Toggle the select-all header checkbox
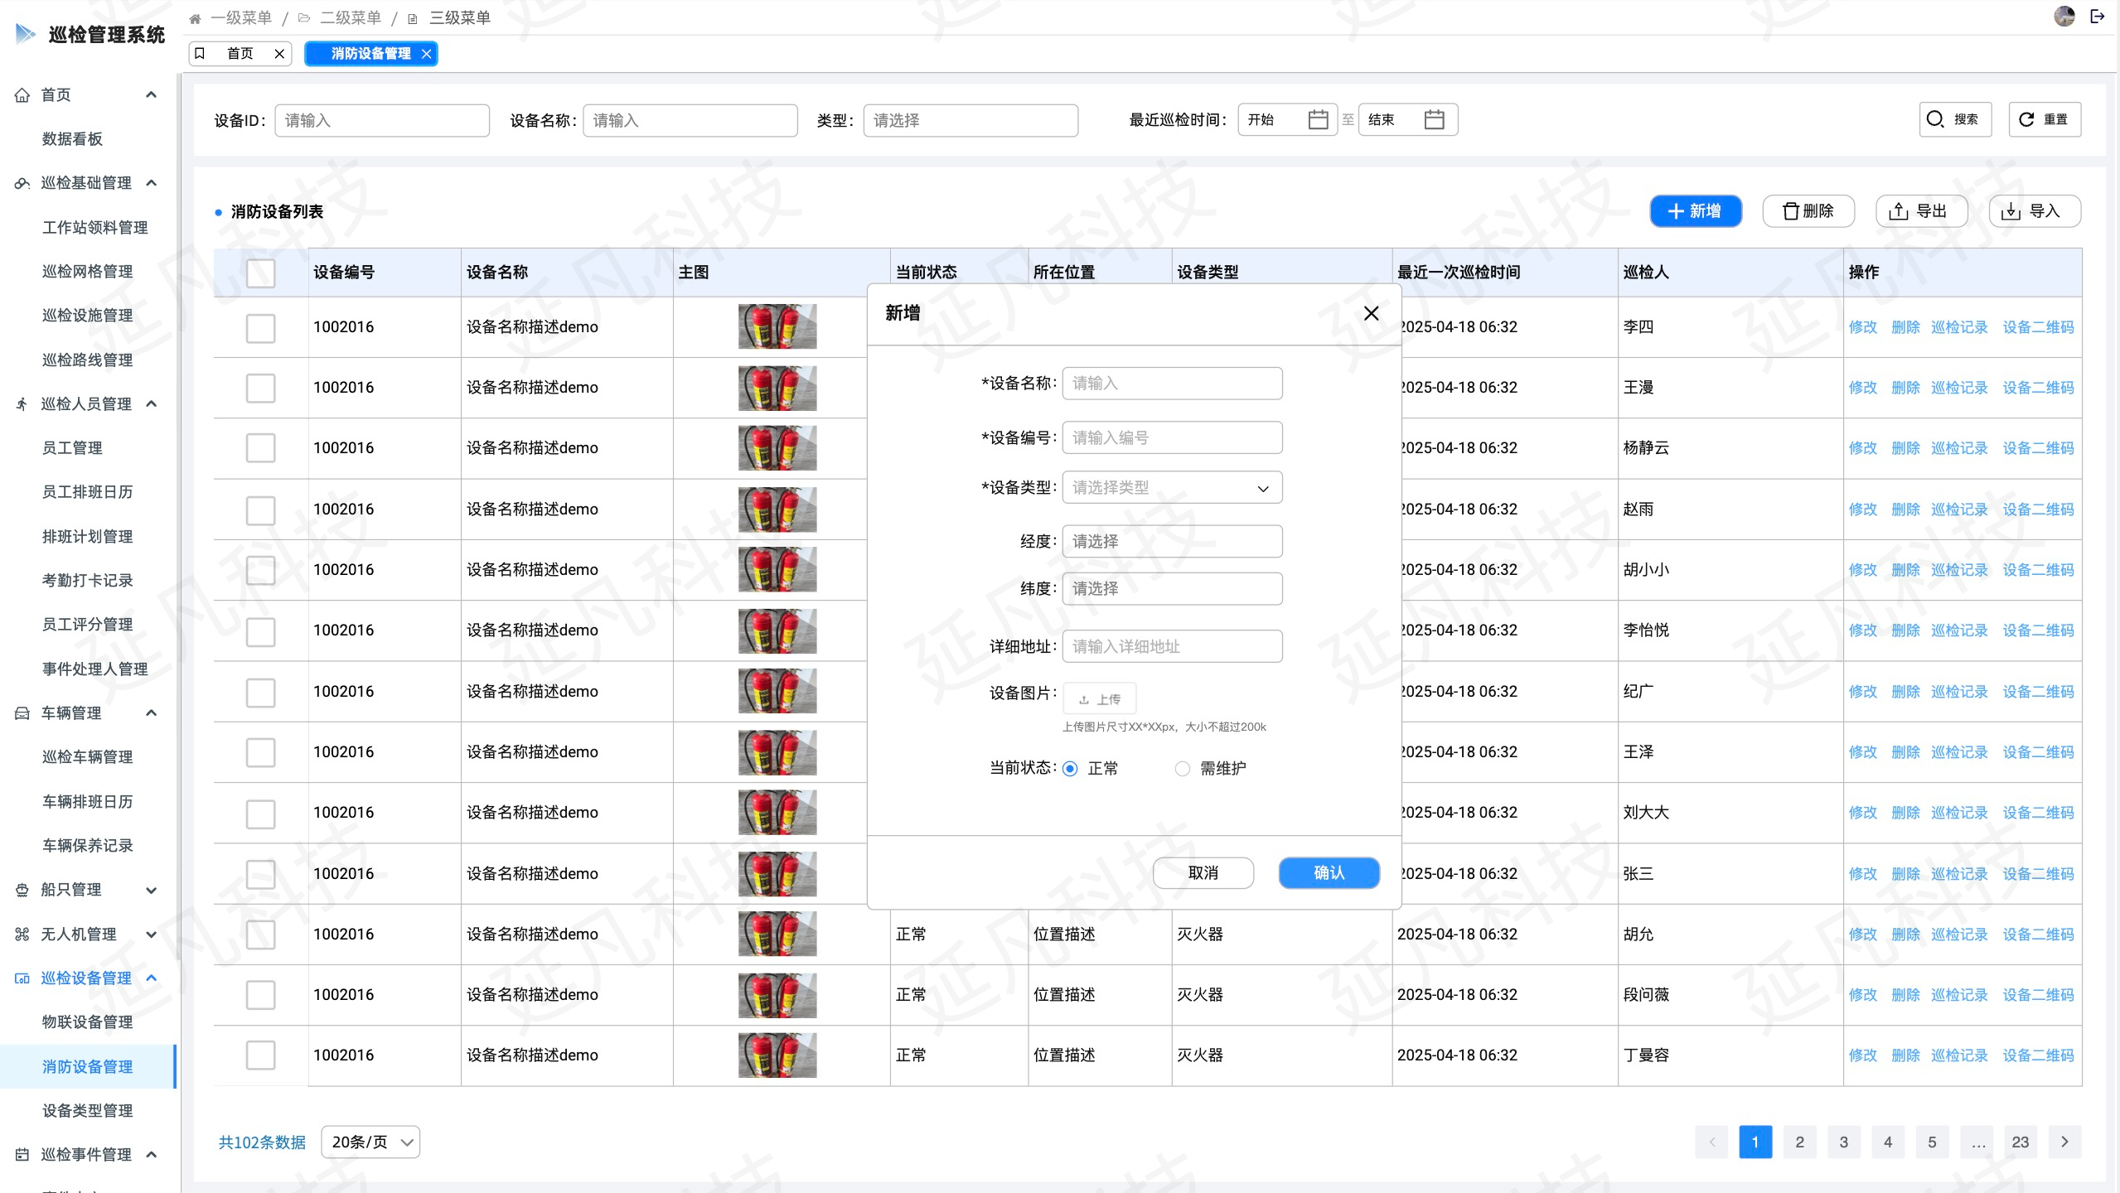The width and height of the screenshot is (2120, 1193). (x=260, y=273)
